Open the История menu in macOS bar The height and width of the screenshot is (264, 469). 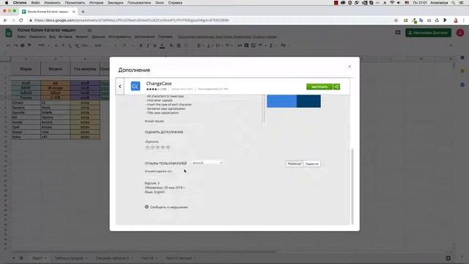coord(96,3)
